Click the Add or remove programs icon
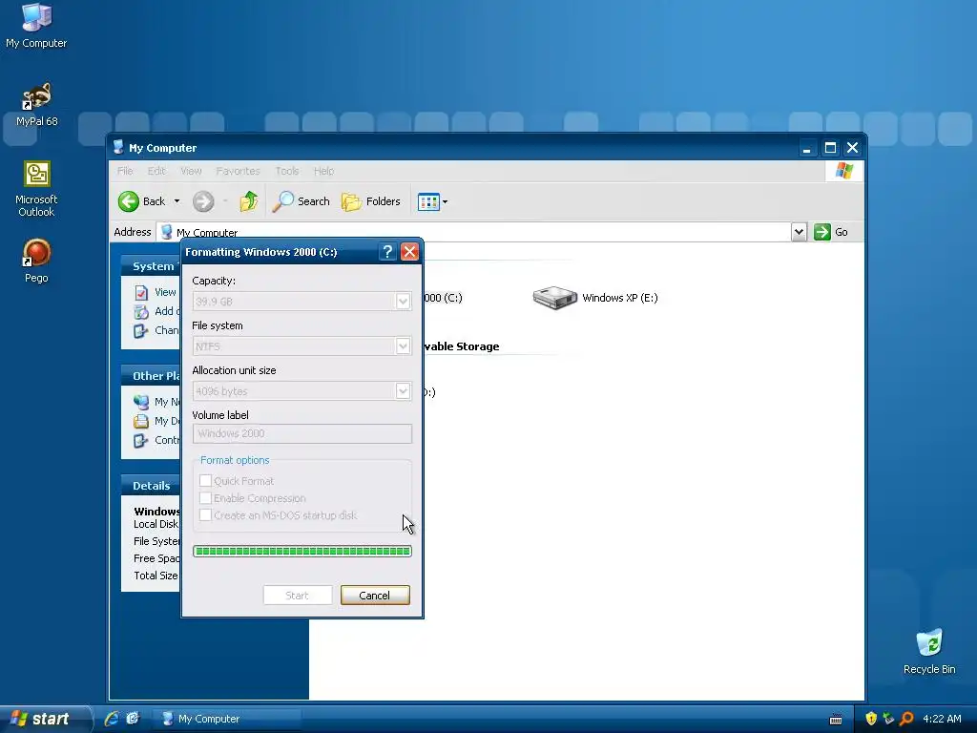 141,312
